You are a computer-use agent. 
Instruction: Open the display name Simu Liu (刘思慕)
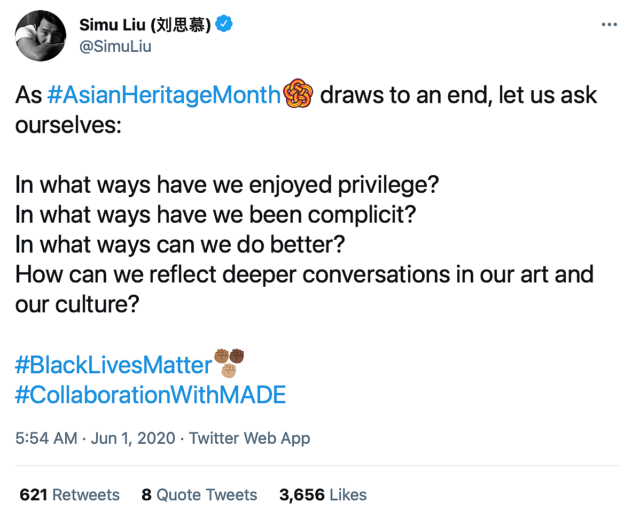pyautogui.click(x=146, y=25)
